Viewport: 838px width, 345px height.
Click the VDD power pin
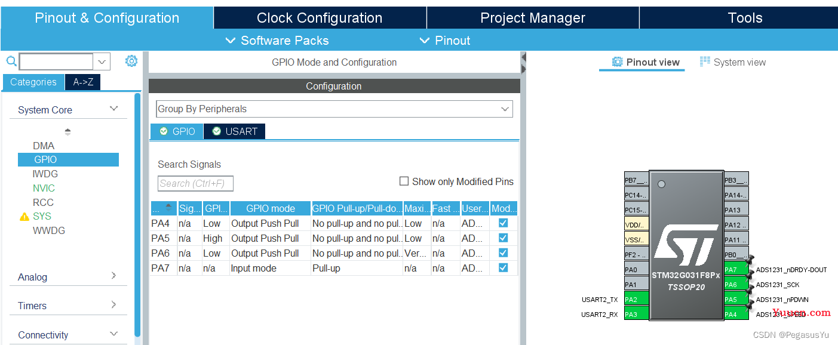pyautogui.click(x=636, y=224)
